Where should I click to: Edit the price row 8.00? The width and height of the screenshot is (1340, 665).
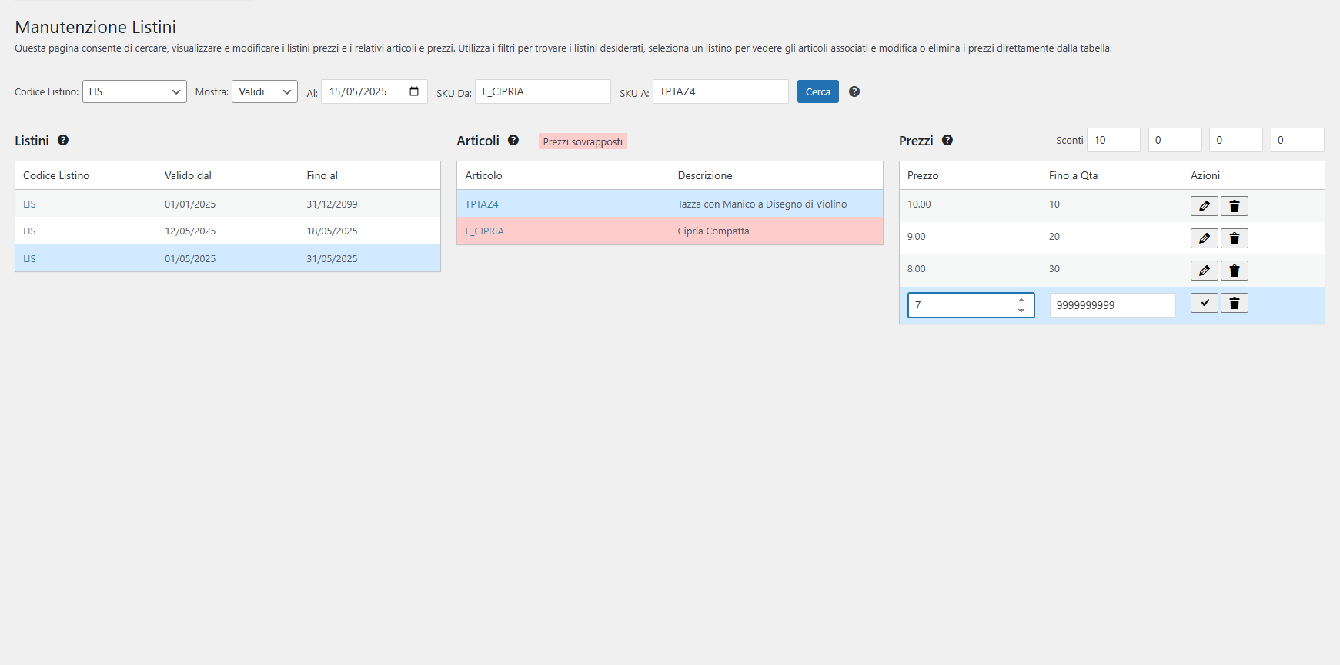pyautogui.click(x=1205, y=271)
